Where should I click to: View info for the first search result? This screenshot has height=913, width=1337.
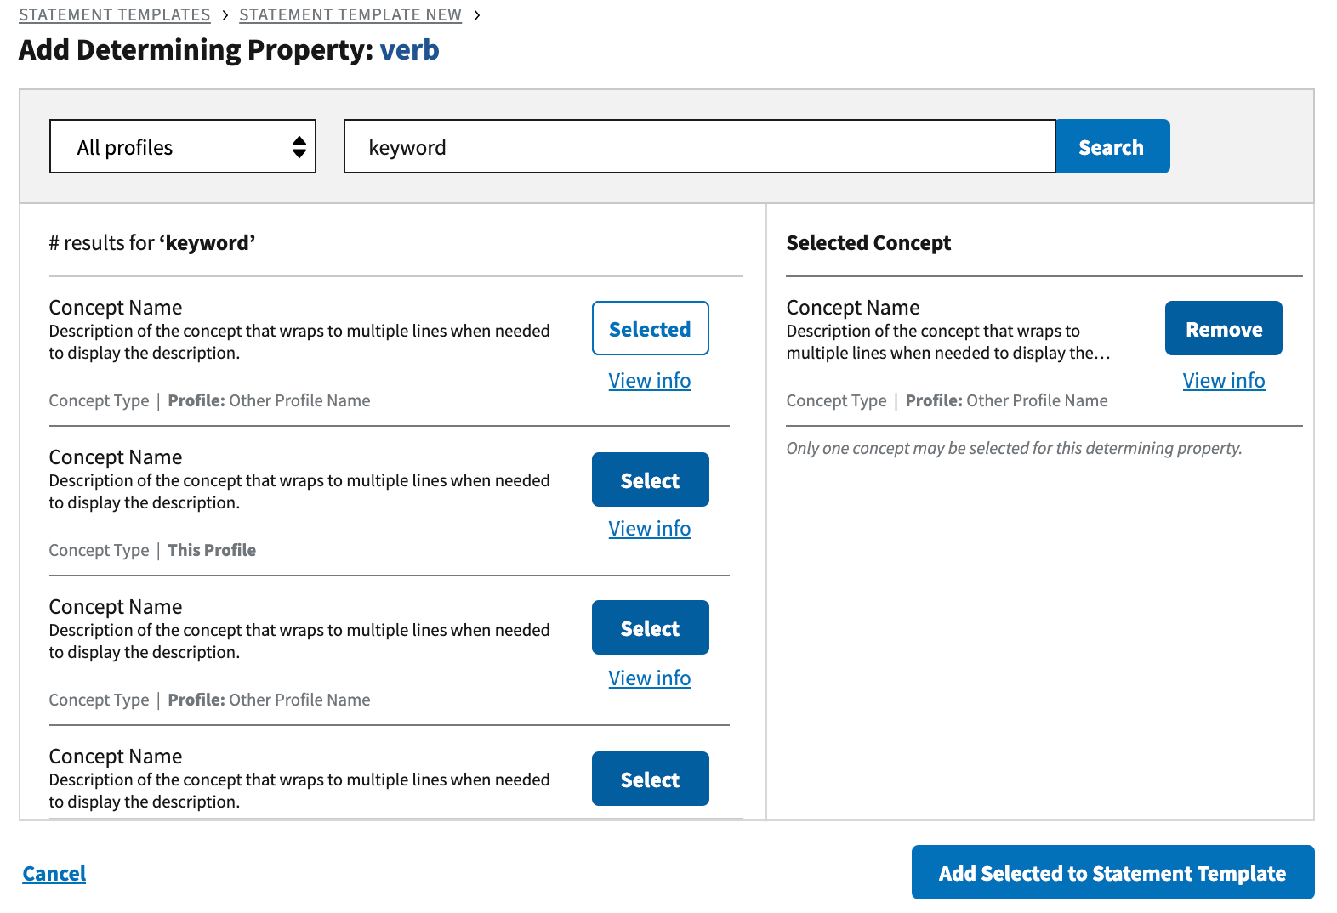650,381
